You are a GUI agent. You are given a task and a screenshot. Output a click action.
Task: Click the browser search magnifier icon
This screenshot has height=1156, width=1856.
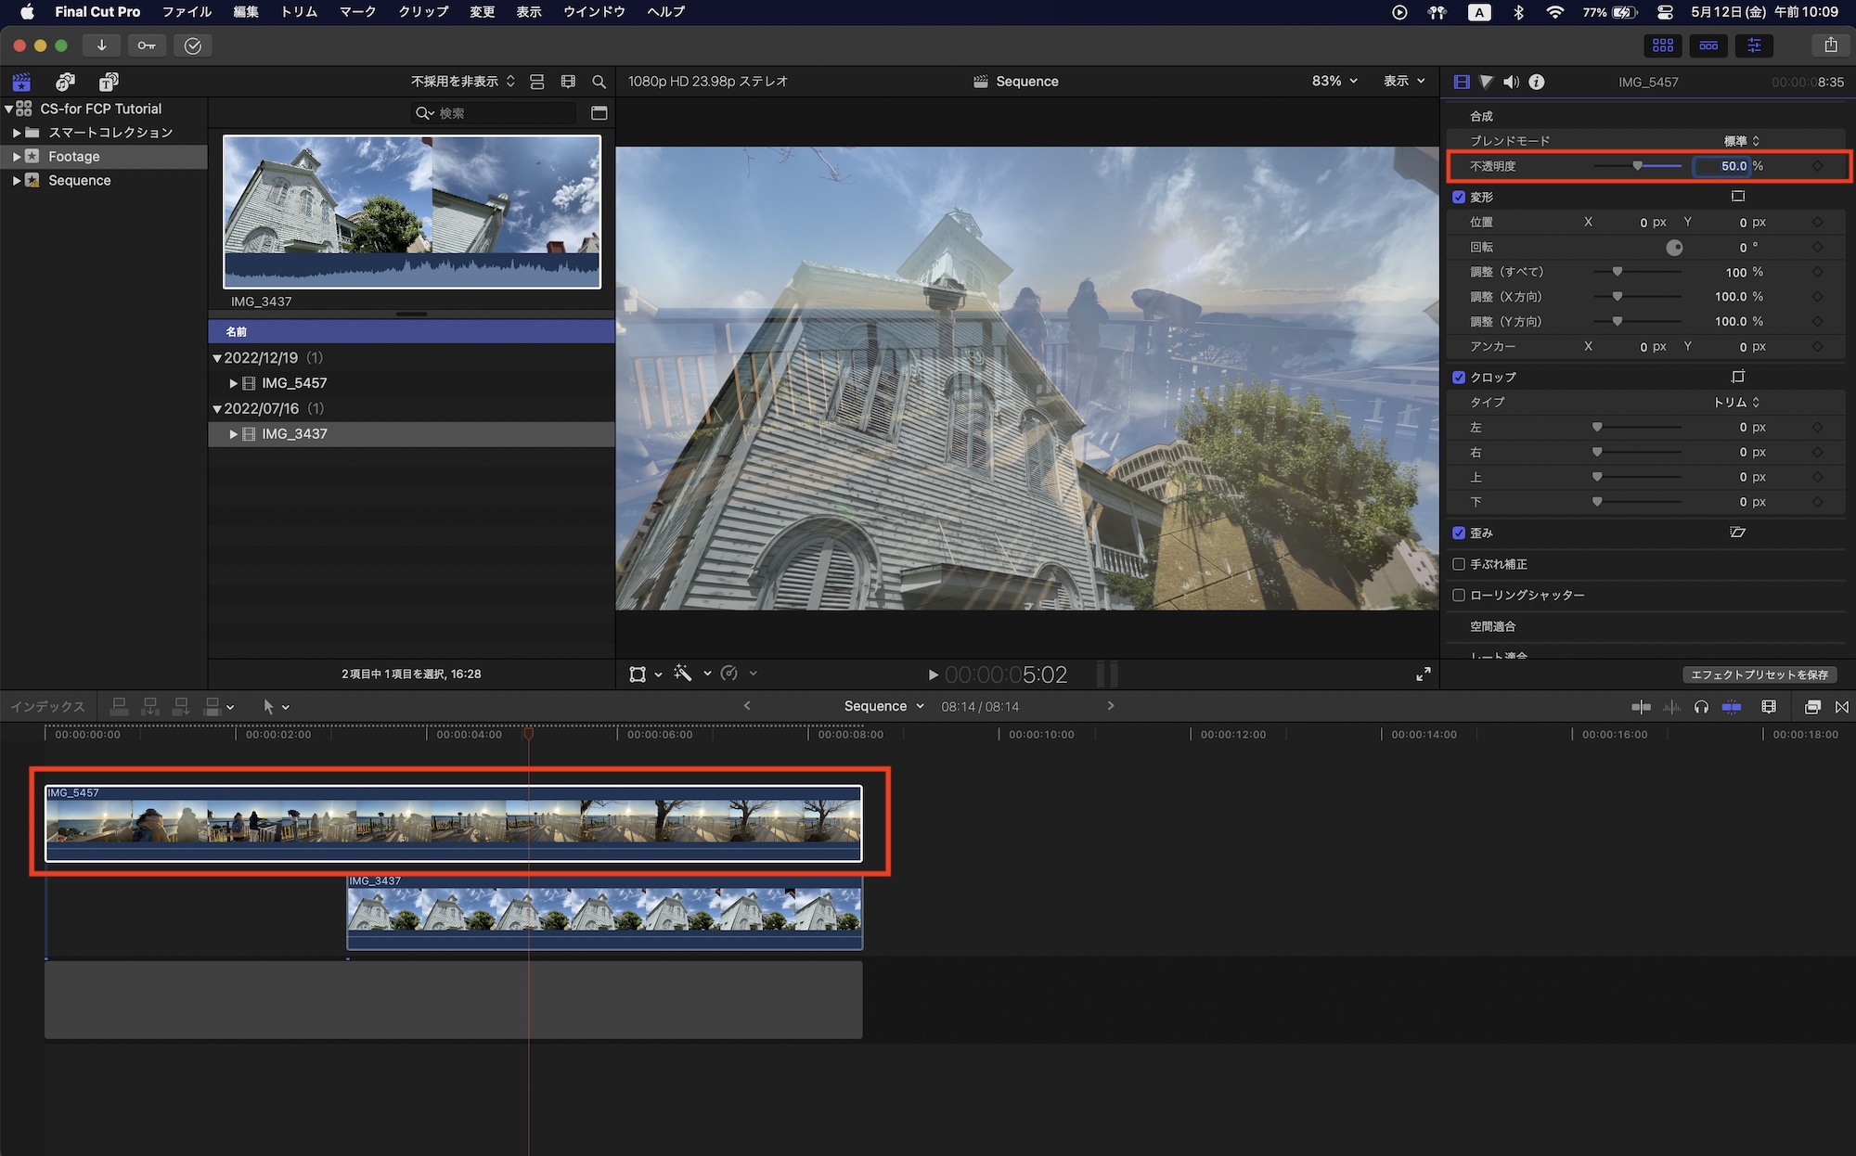(x=599, y=82)
